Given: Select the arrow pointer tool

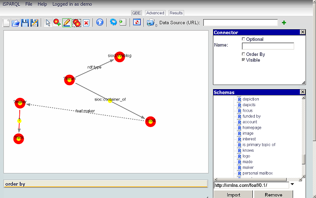Looking at the screenshot, I should click(48, 23).
